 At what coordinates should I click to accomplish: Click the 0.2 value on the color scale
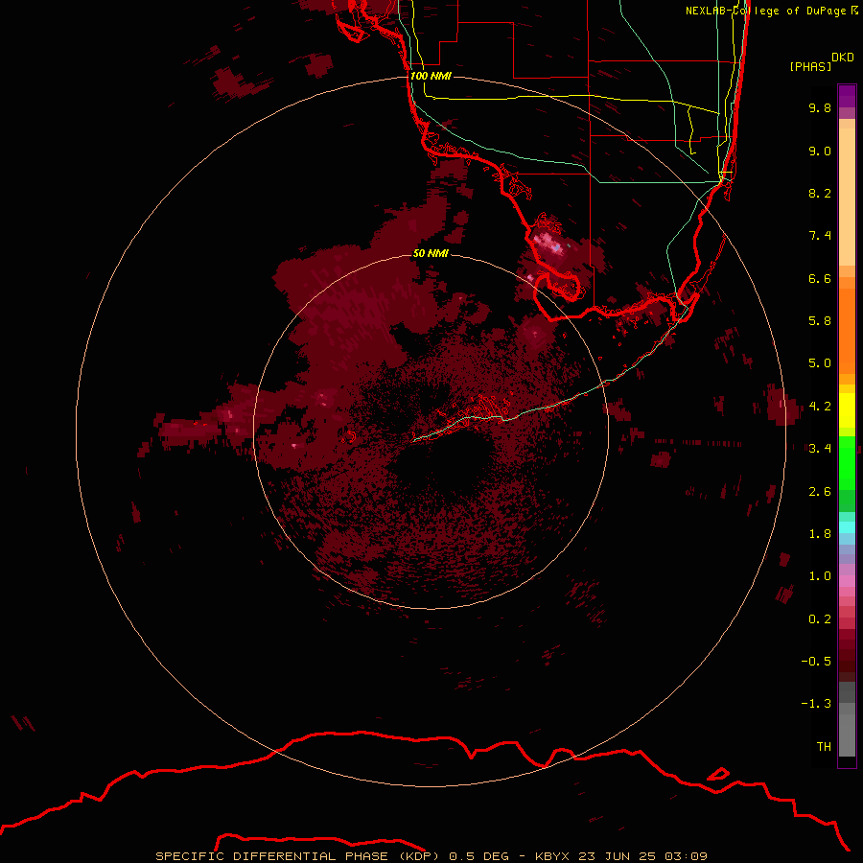click(x=820, y=619)
